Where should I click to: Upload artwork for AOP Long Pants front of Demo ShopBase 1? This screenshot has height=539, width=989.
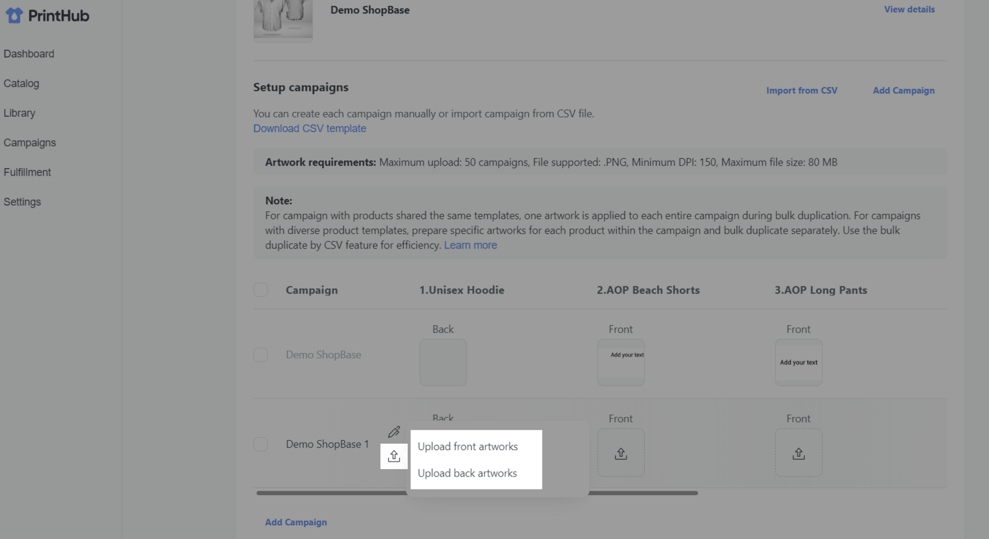(799, 453)
